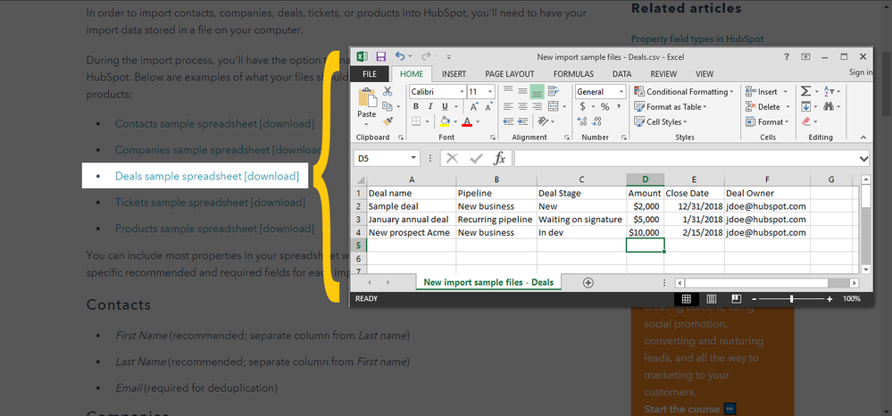Click the Cut scissors icon
The width and height of the screenshot is (892, 416).
point(388,91)
